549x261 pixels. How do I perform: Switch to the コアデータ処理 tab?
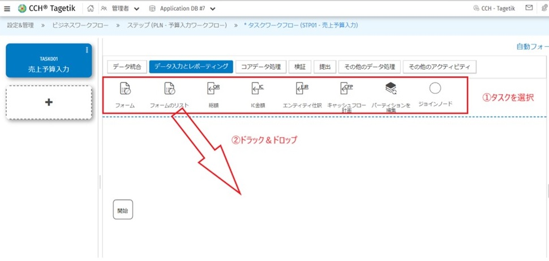coord(260,67)
